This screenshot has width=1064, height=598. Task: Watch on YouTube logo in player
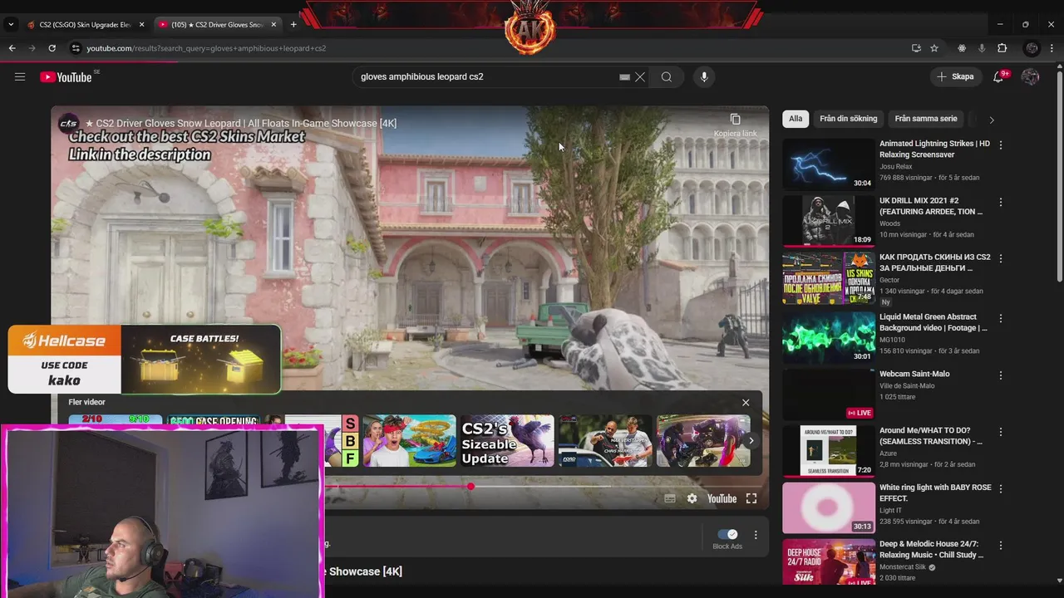(x=722, y=498)
